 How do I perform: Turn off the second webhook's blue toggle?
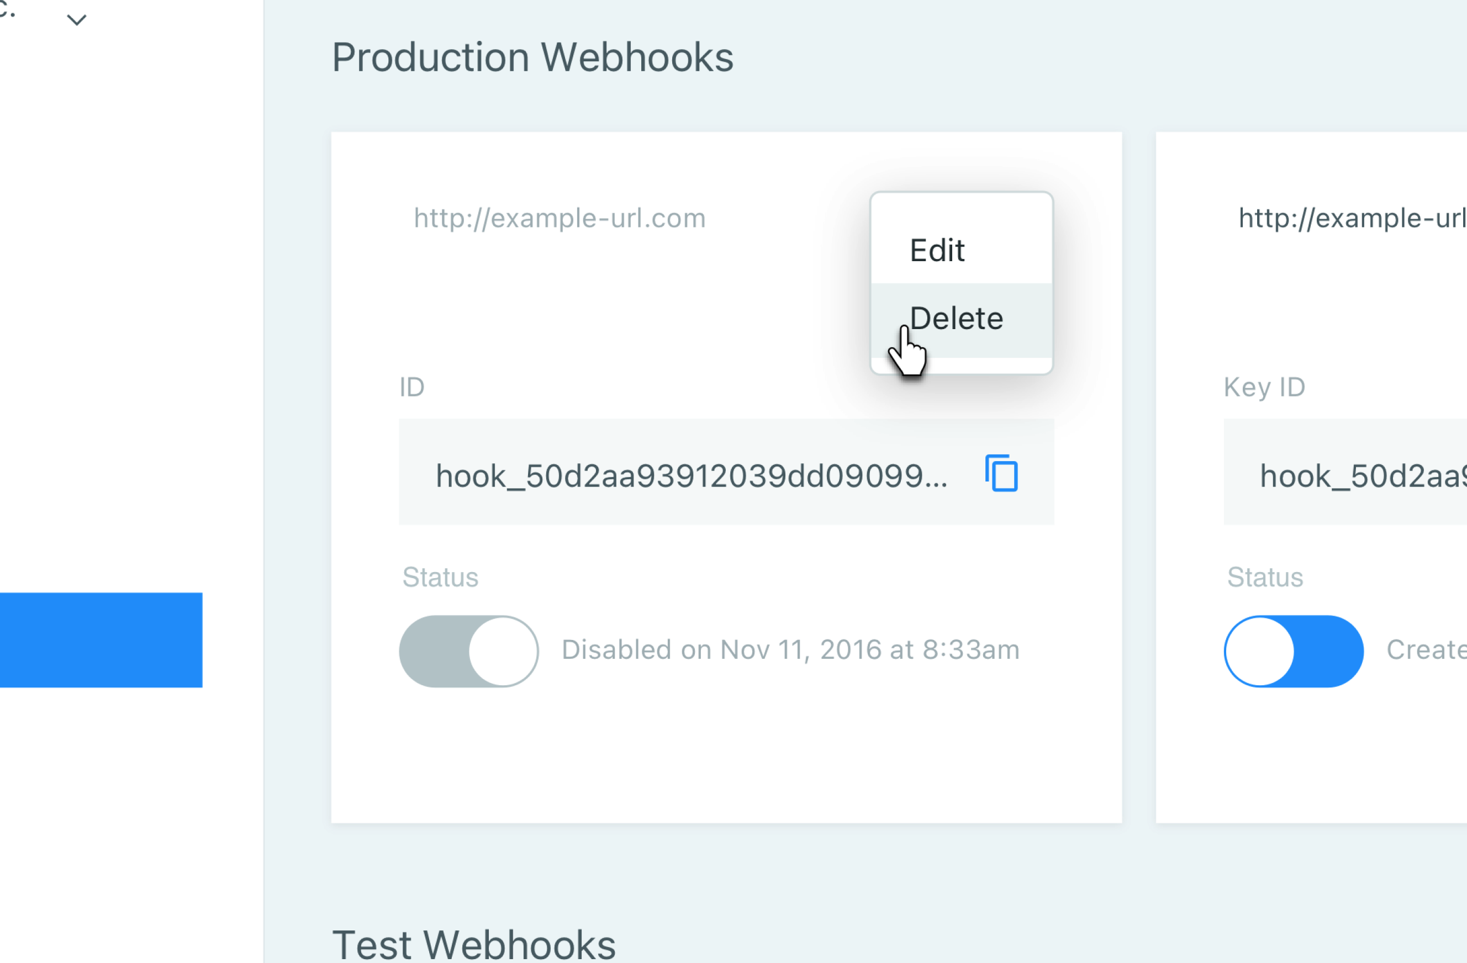1293,650
